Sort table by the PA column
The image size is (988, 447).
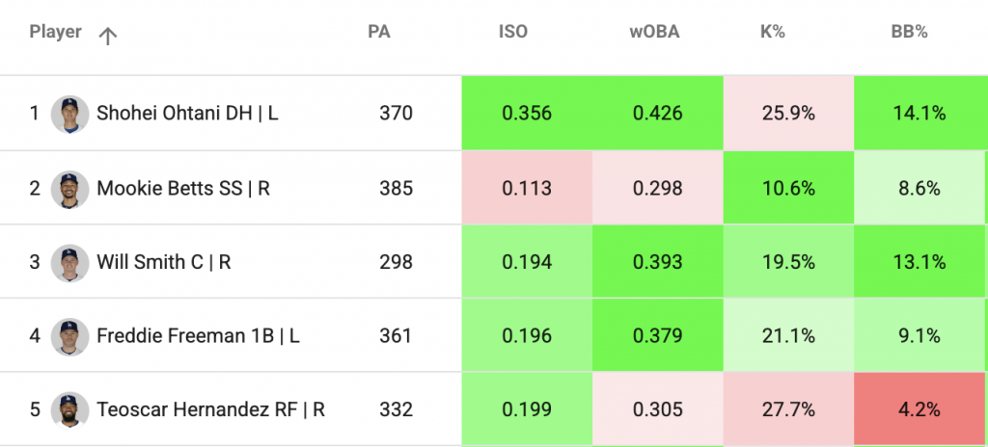(x=379, y=32)
